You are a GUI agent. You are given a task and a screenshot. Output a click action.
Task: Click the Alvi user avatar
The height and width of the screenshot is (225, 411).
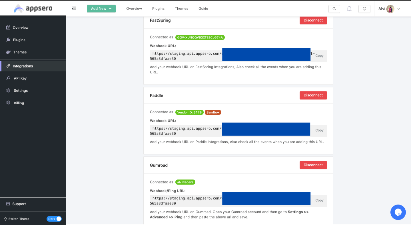(x=390, y=9)
